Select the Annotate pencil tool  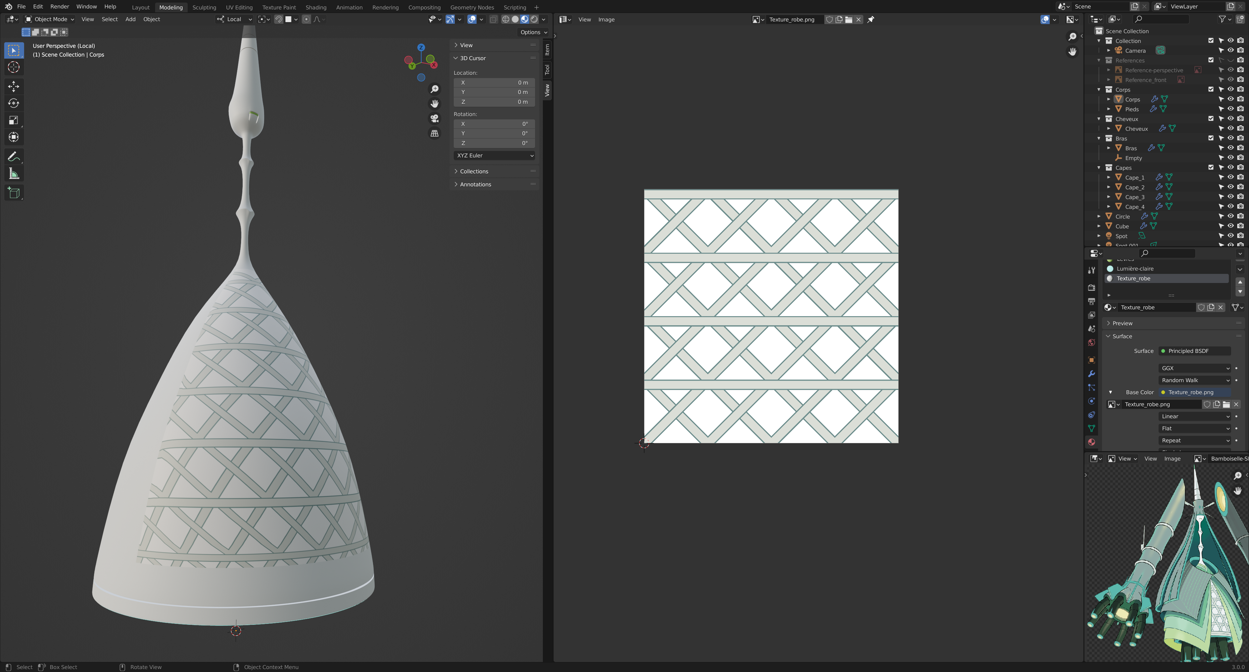[14, 156]
